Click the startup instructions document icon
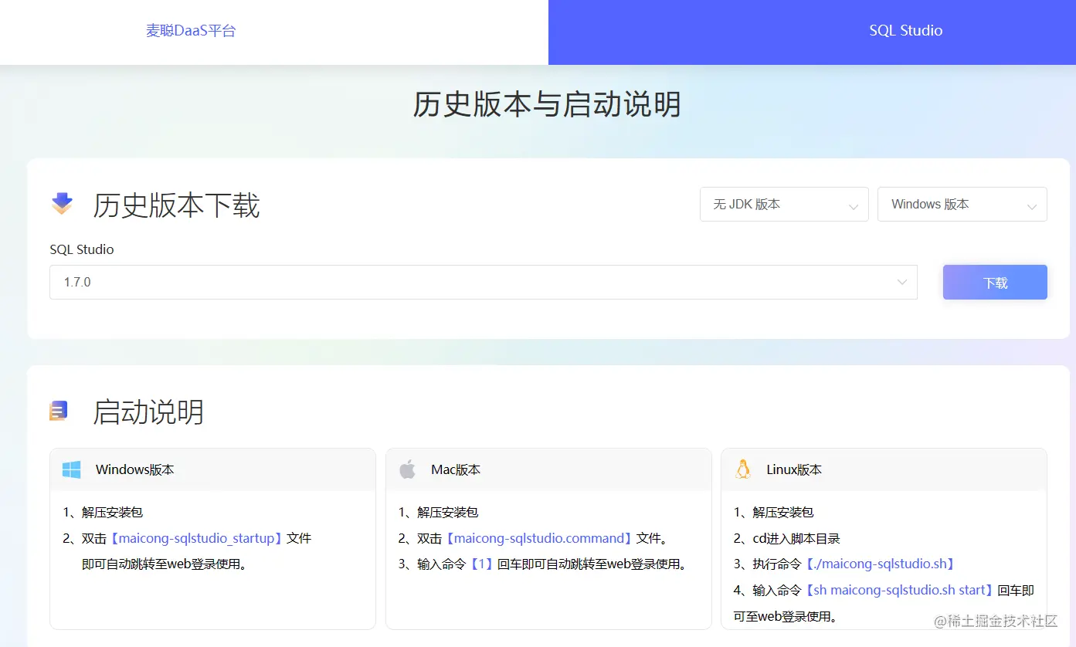The height and width of the screenshot is (647, 1076). pyautogui.click(x=59, y=411)
